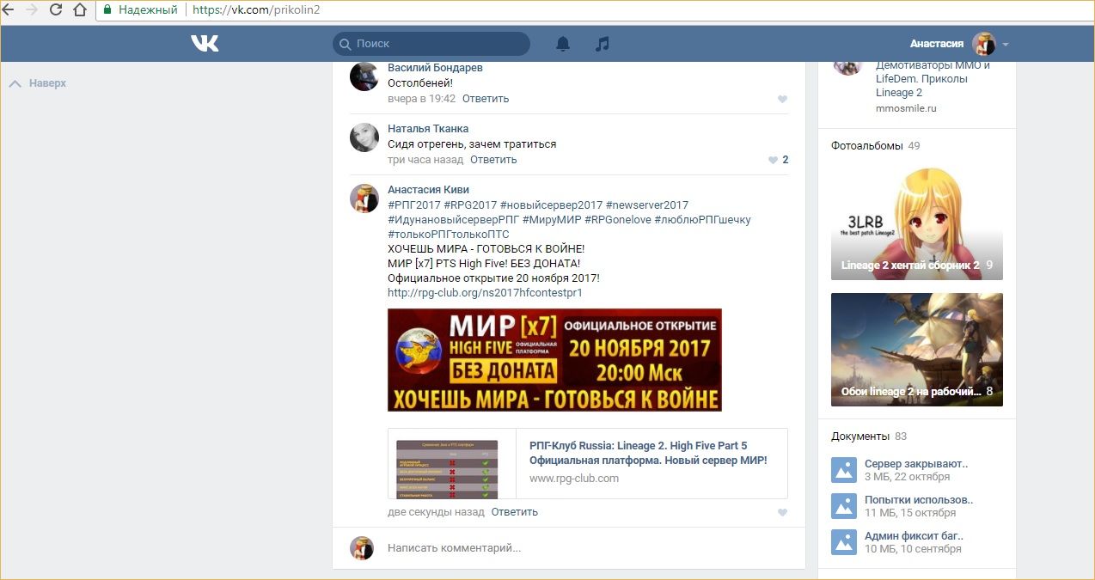The image size is (1095, 580).
Task: Like Василий Бондарев's comment
Action: (782, 100)
